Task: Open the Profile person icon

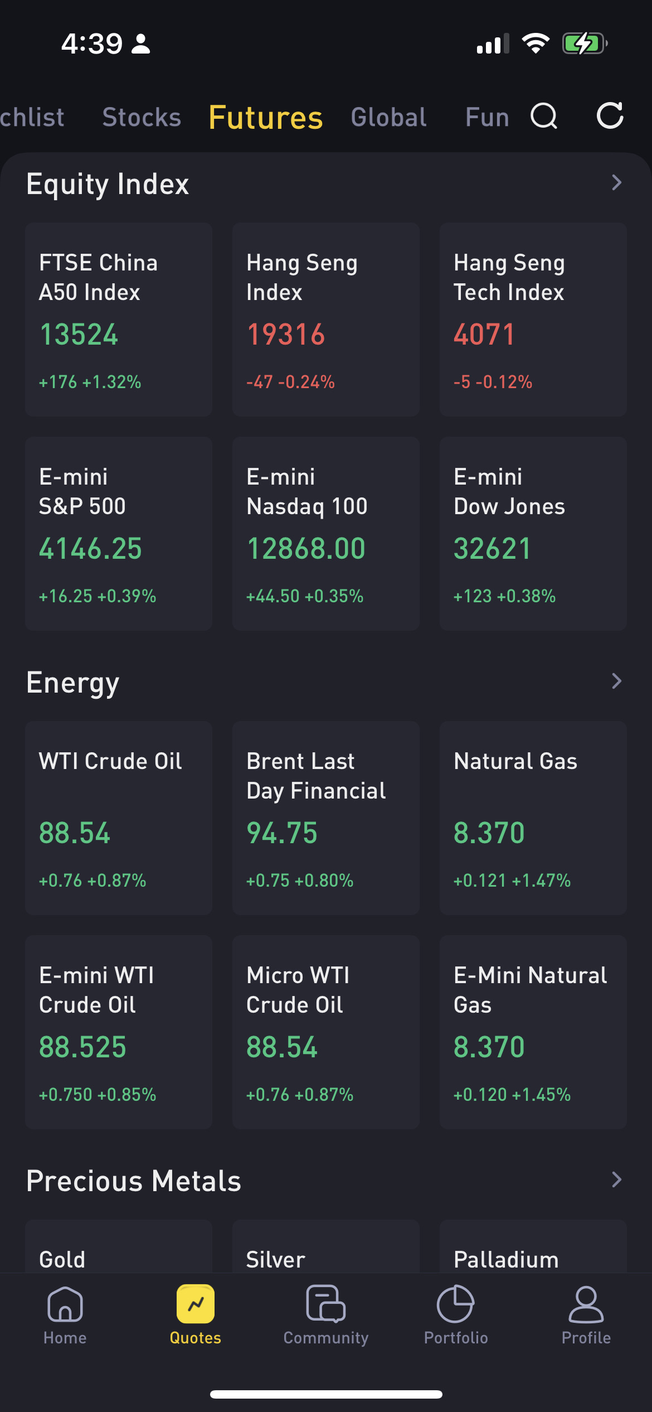Action: point(586,1304)
